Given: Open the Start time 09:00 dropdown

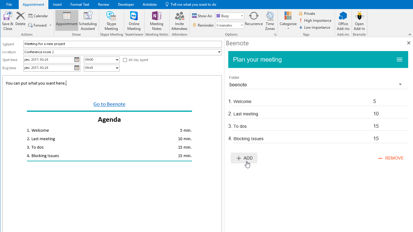Looking at the screenshot, I should pyautogui.click(x=117, y=60).
